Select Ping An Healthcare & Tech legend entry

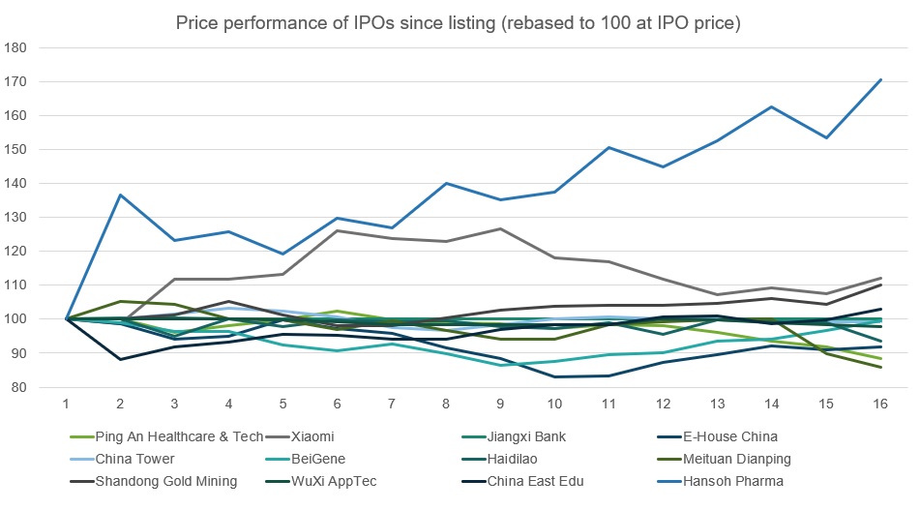pyautogui.click(x=179, y=437)
